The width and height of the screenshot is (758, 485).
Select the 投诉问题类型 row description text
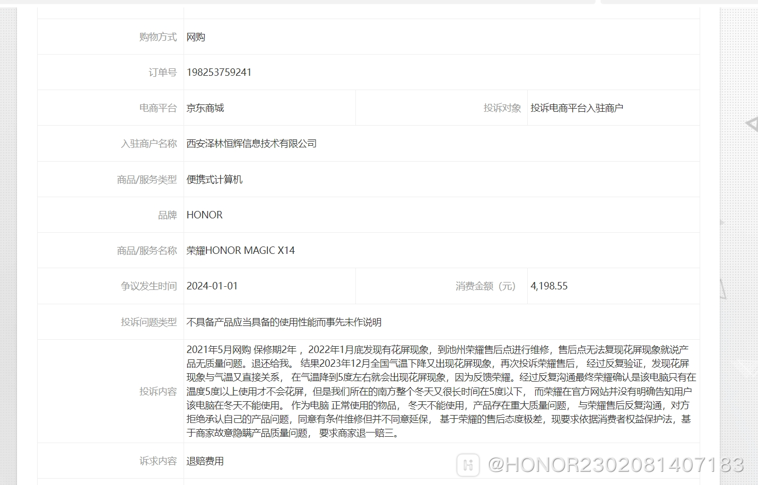[x=284, y=322]
